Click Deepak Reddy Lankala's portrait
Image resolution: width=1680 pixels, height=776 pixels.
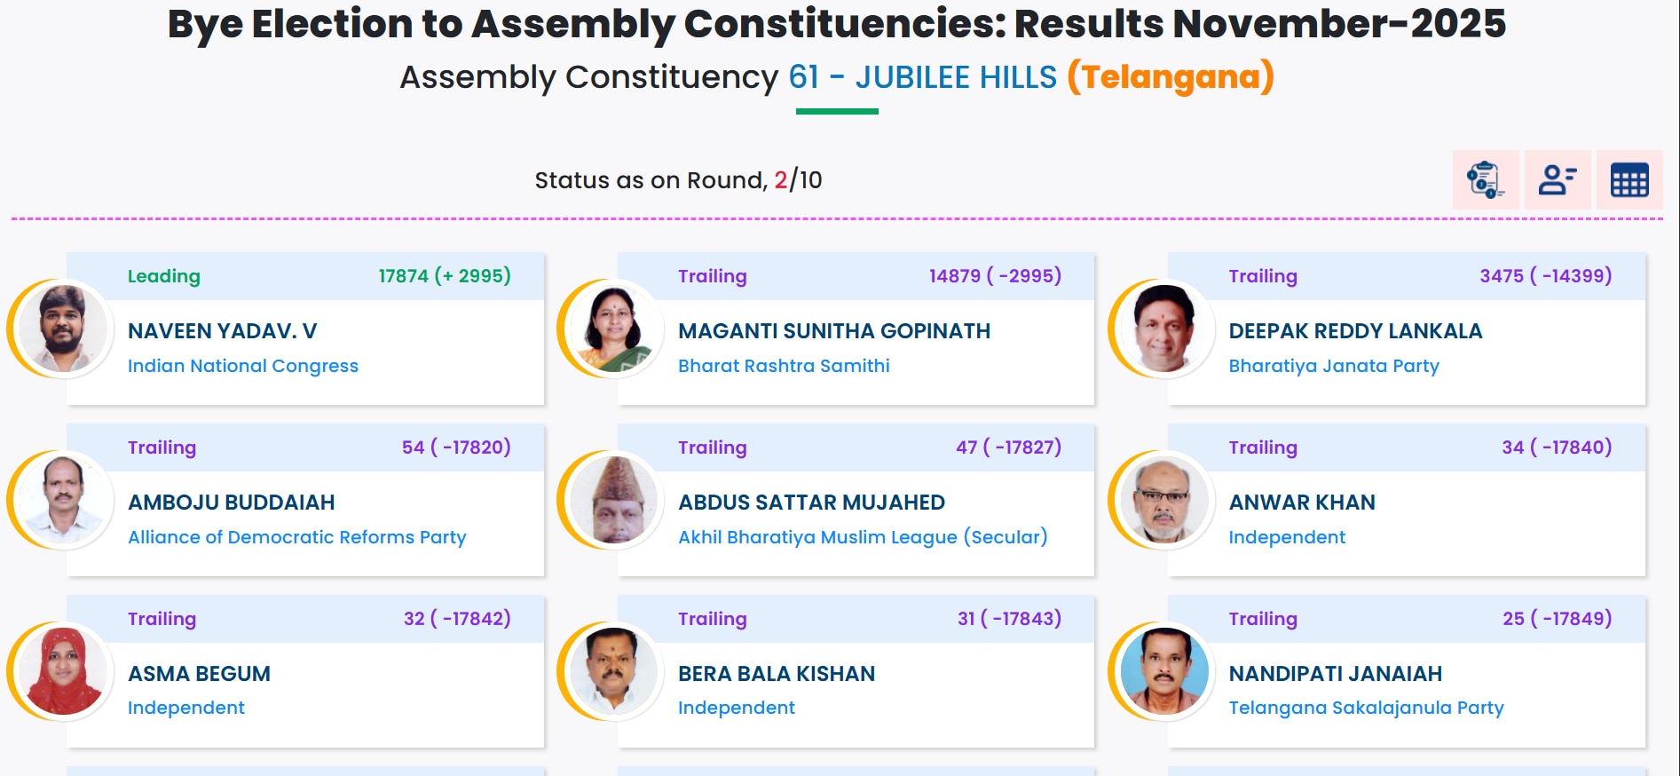[x=1163, y=329]
